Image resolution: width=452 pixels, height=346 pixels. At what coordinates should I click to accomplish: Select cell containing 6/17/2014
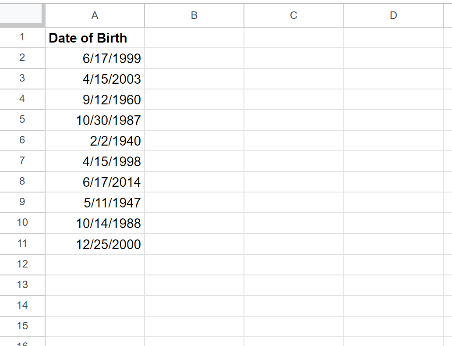coord(95,182)
